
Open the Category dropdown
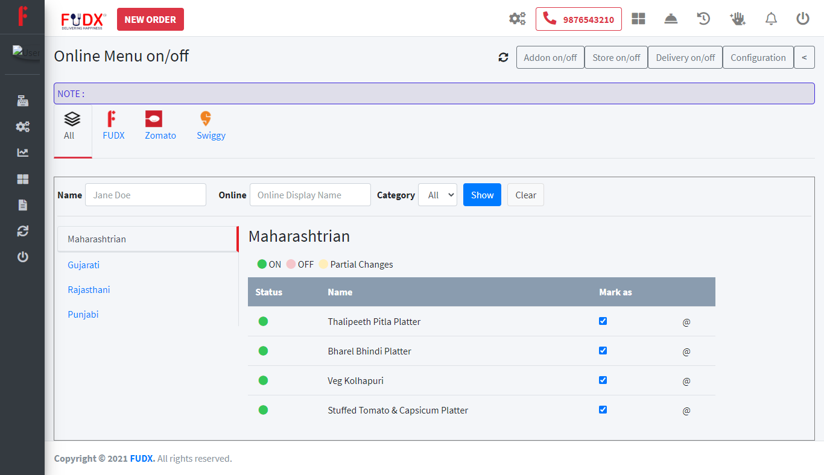pyautogui.click(x=437, y=195)
